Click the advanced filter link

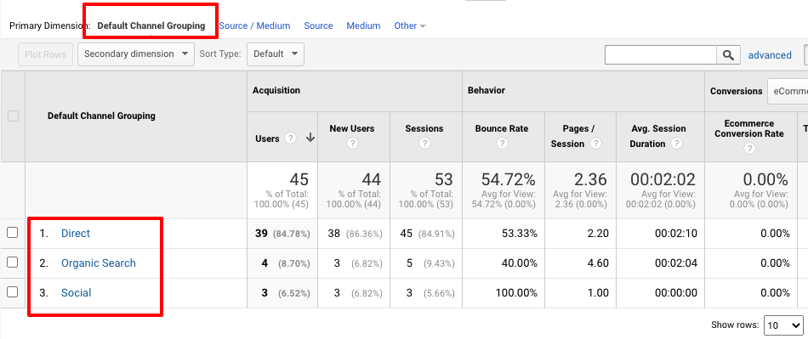(770, 55)
